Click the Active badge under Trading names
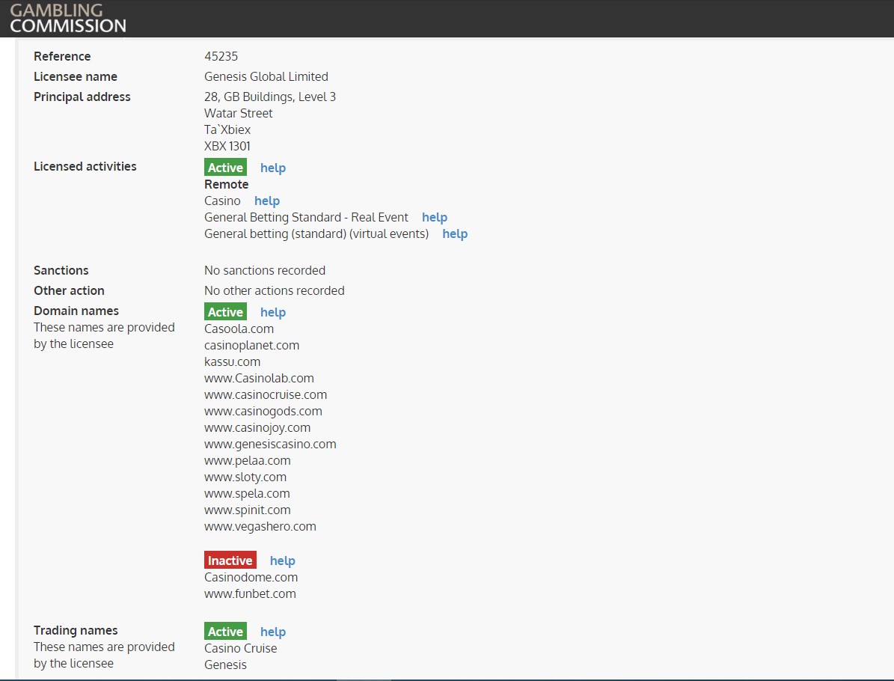The image size is (894, 681). [225, 631]
